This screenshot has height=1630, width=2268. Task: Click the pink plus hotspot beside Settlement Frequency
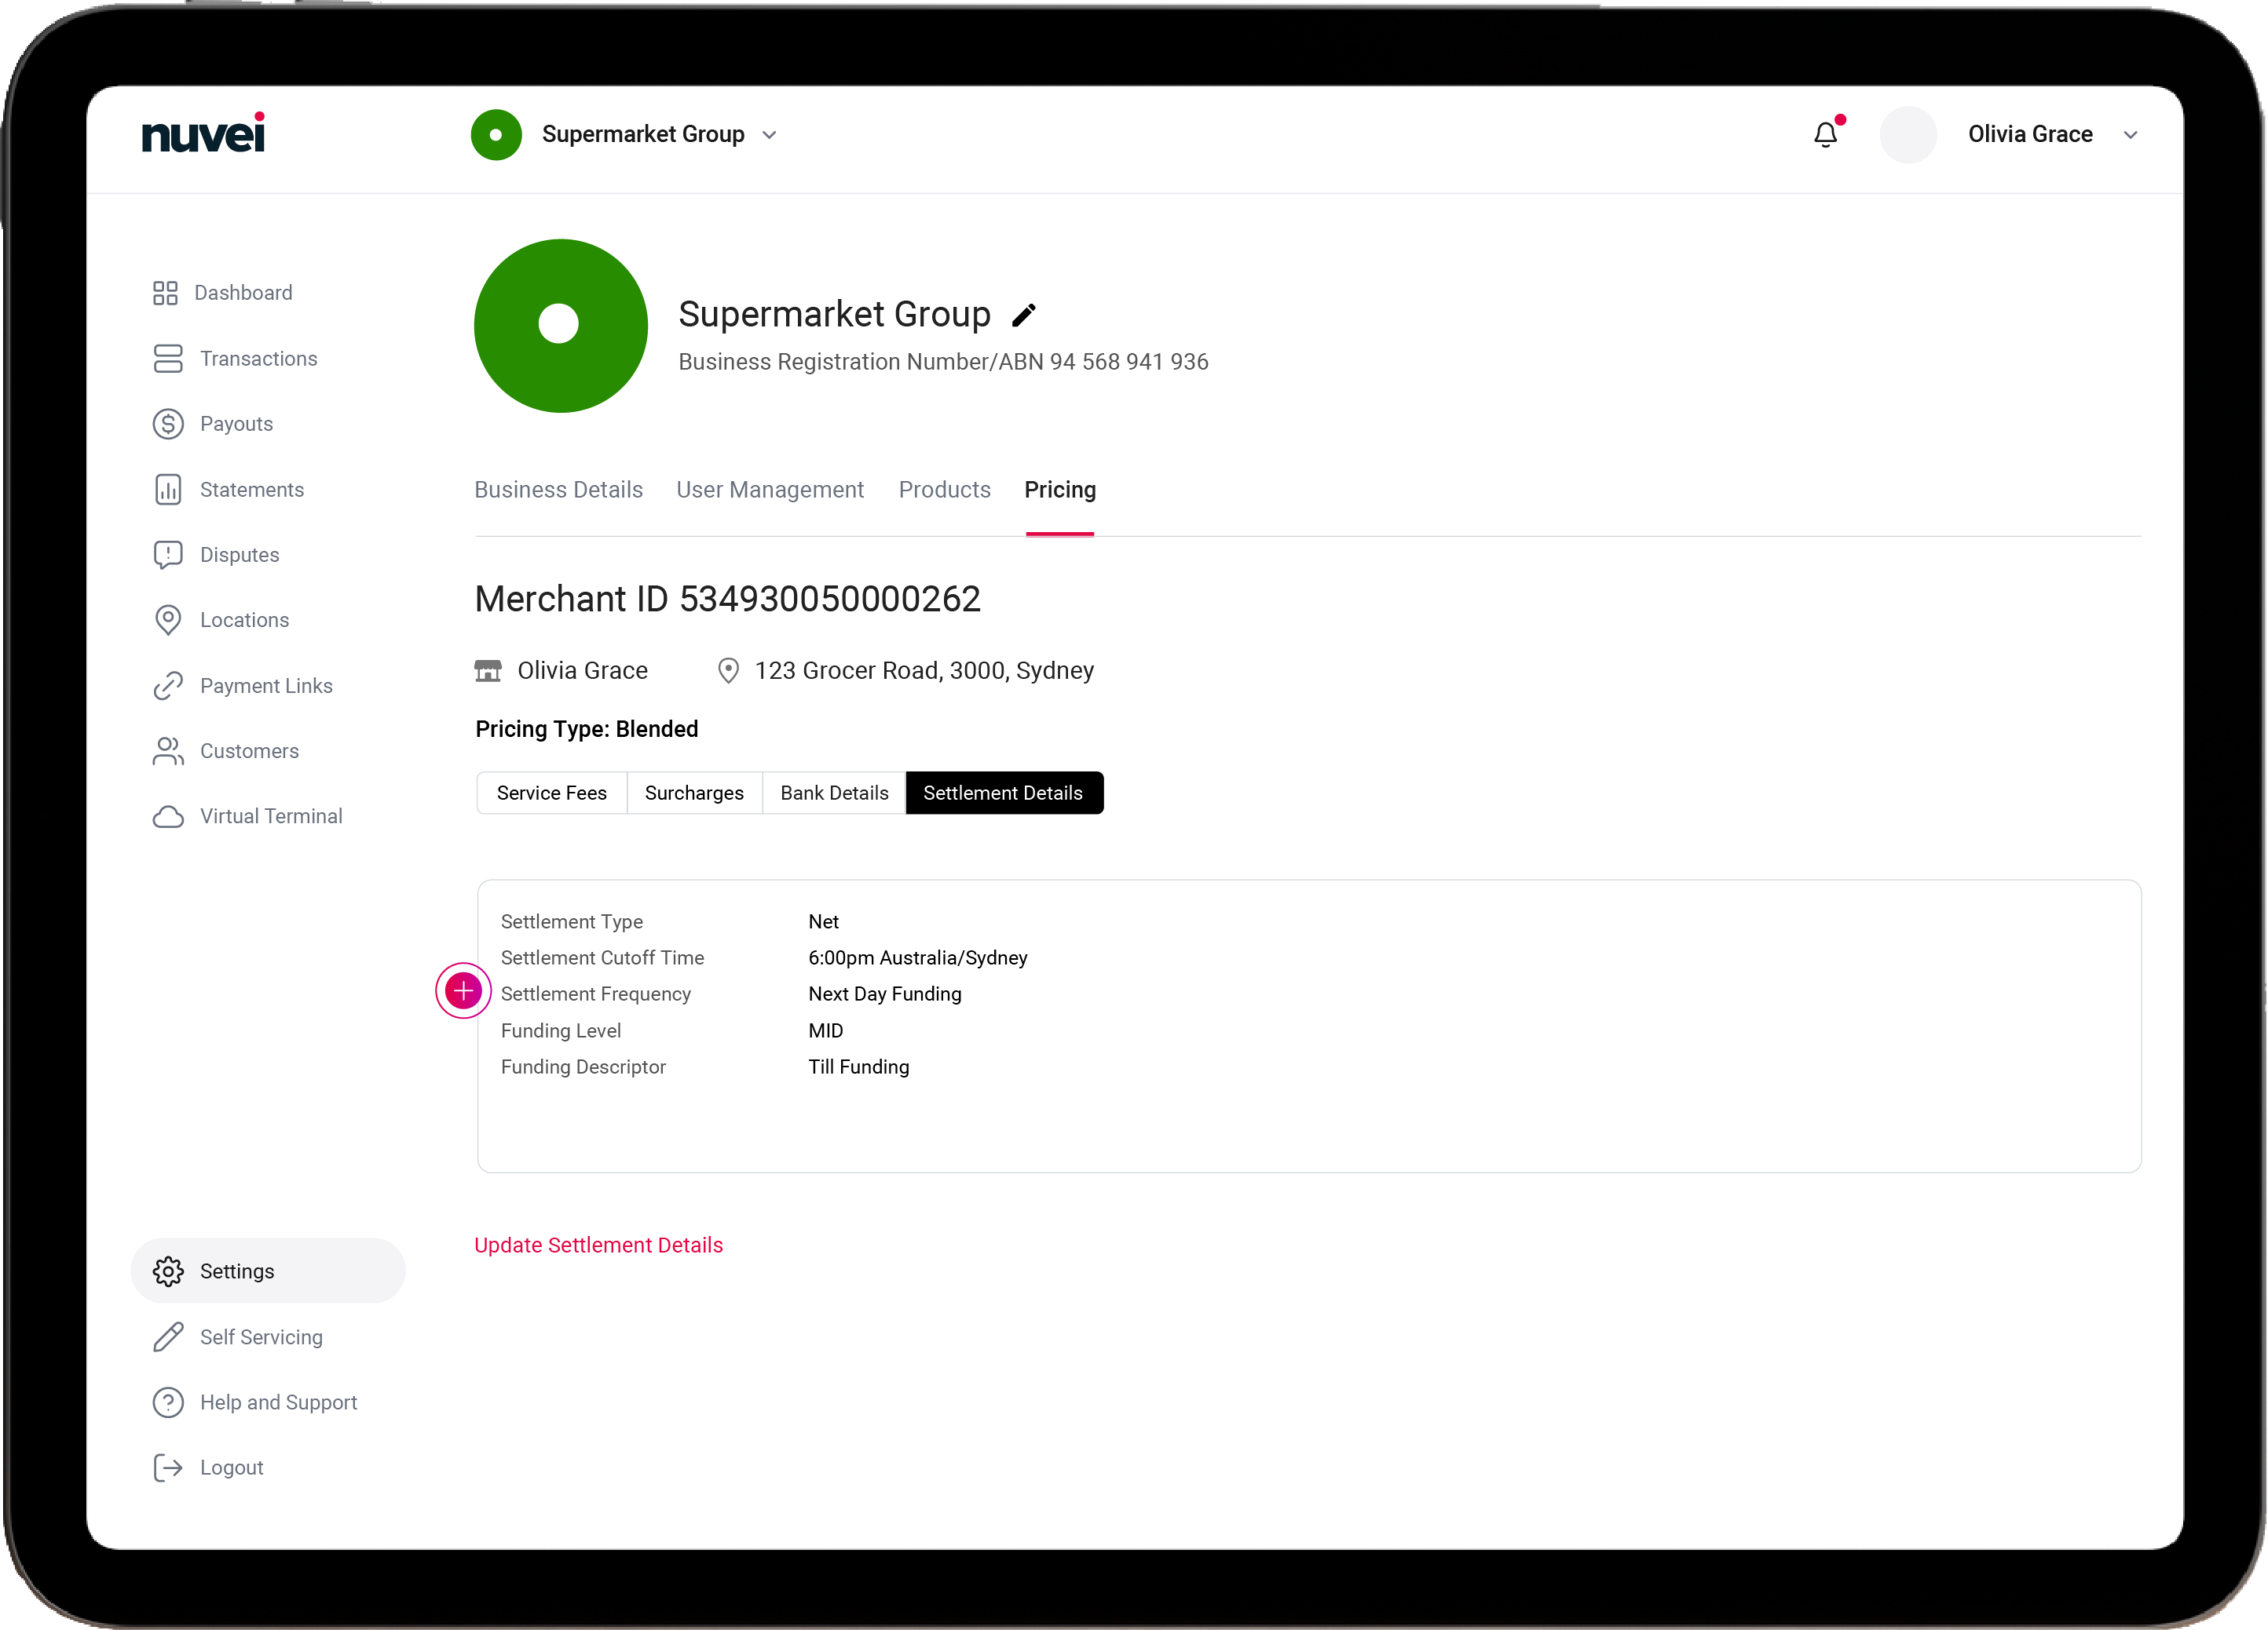(463, 990)
